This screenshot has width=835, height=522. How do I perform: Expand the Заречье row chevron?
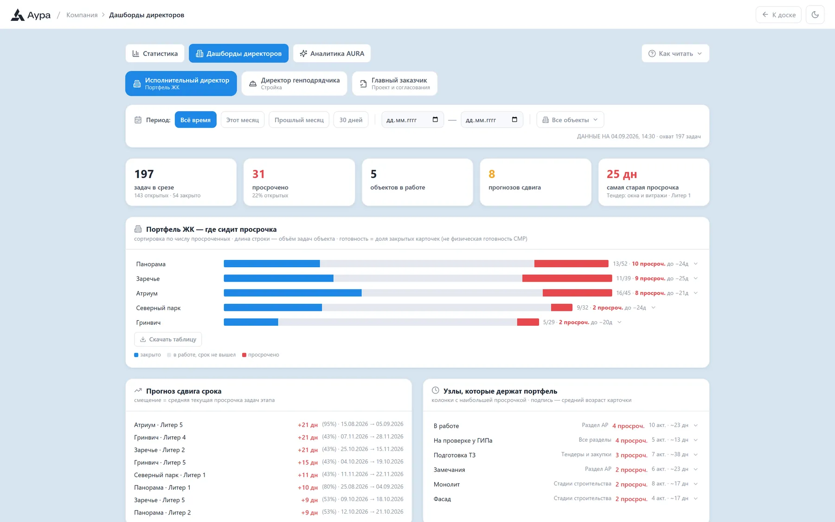pos(695,278)
